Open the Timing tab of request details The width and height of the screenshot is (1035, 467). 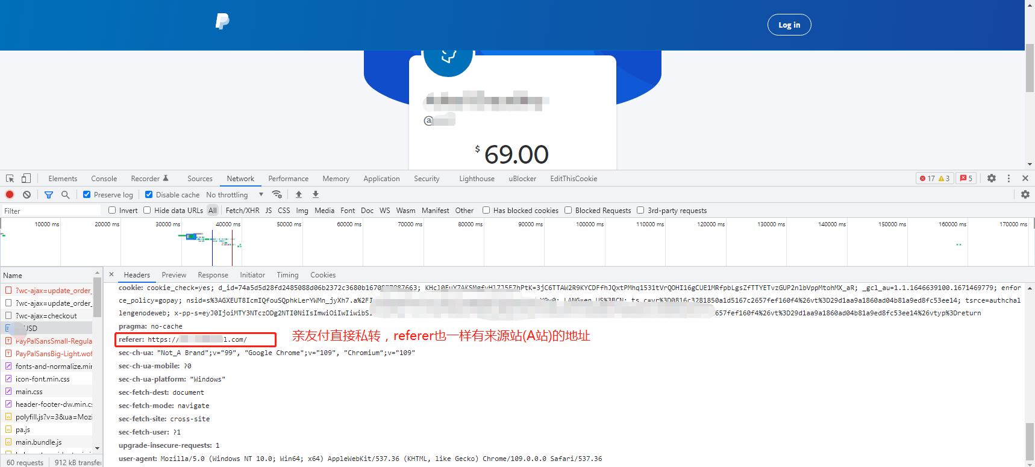coord(288,275)
